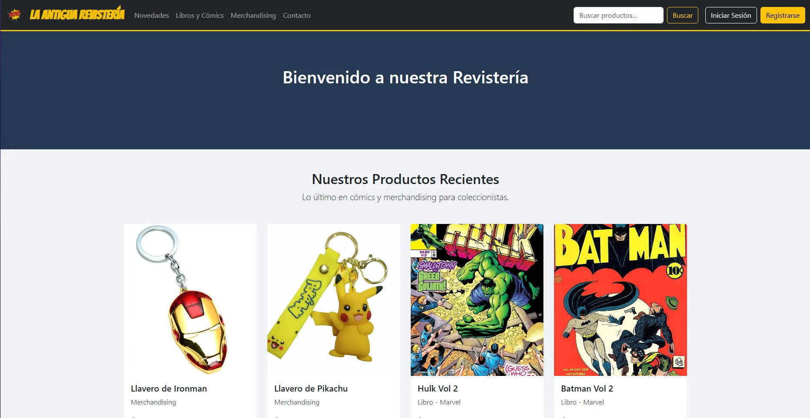
Task: Select the Llavero de Ironman title
Action: click(x=169, y=388)
